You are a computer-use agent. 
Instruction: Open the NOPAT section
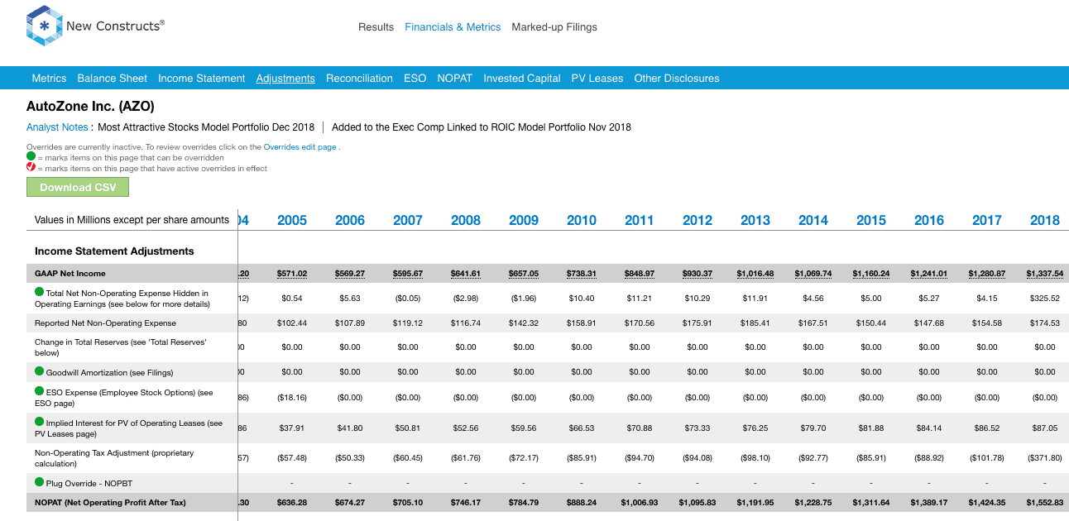(x=455, y=79)
